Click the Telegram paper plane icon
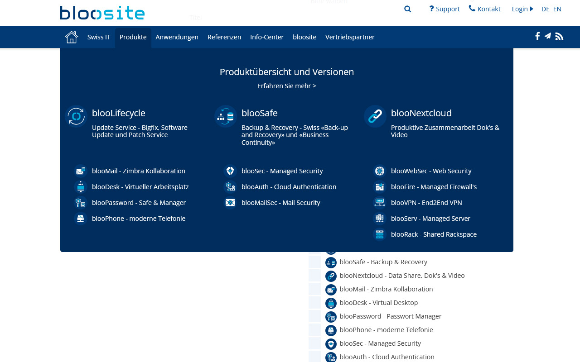Screen dimensions: 580x362 (548, 36)
